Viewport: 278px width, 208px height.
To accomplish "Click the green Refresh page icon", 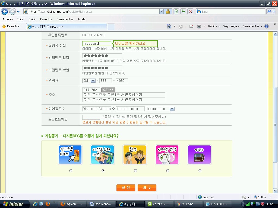I will [183, 12].
